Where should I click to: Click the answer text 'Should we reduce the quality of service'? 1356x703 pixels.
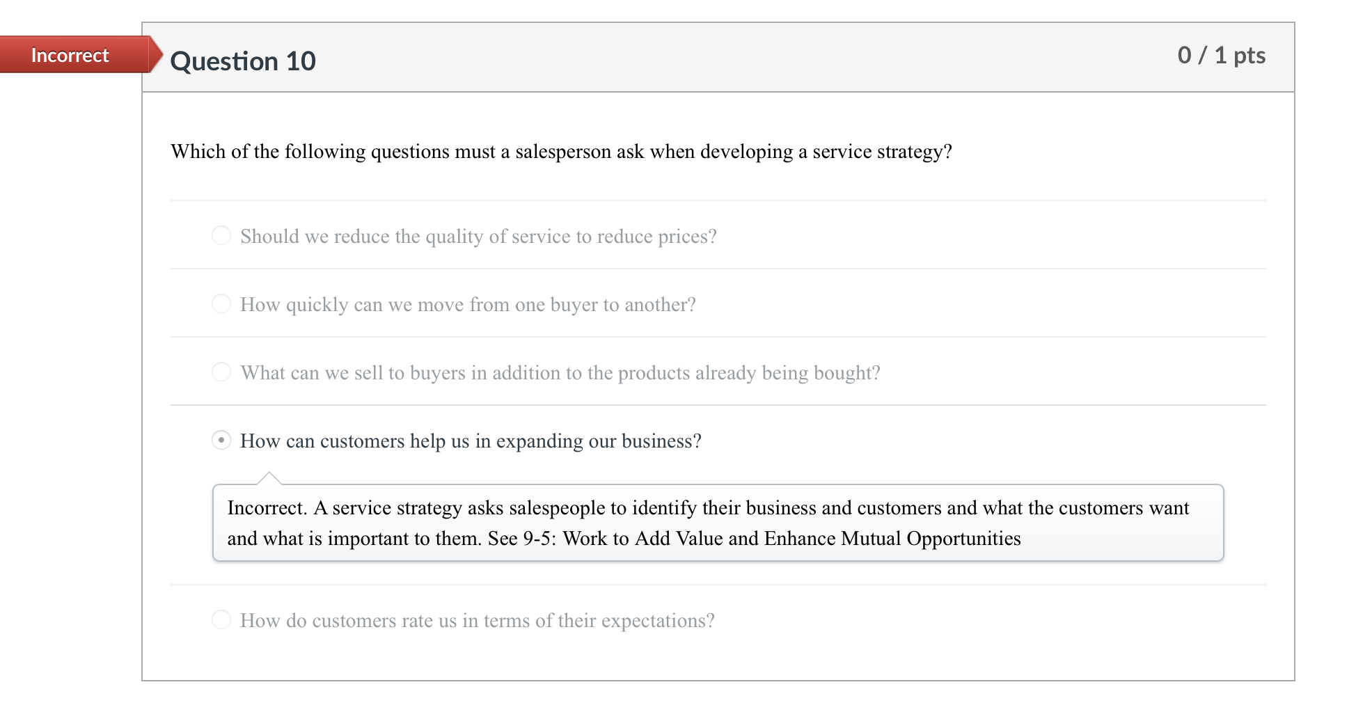pos(478,236)
